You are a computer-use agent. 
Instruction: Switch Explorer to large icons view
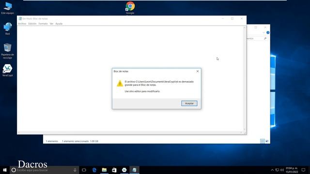coord(267,141)
